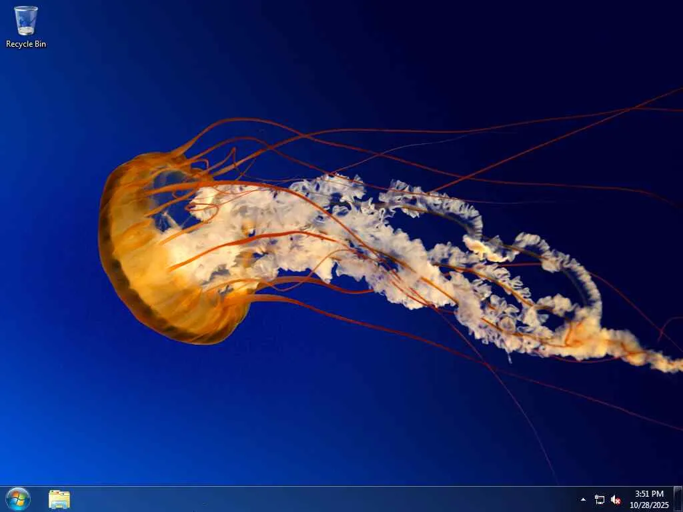
Task: Show hidden icons in system tray
Action: click(x=583, y=499)
